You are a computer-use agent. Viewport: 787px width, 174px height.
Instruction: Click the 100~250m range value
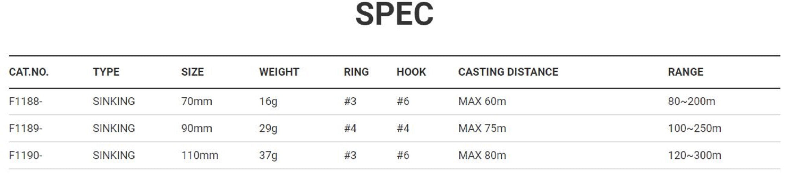[695, 129]
